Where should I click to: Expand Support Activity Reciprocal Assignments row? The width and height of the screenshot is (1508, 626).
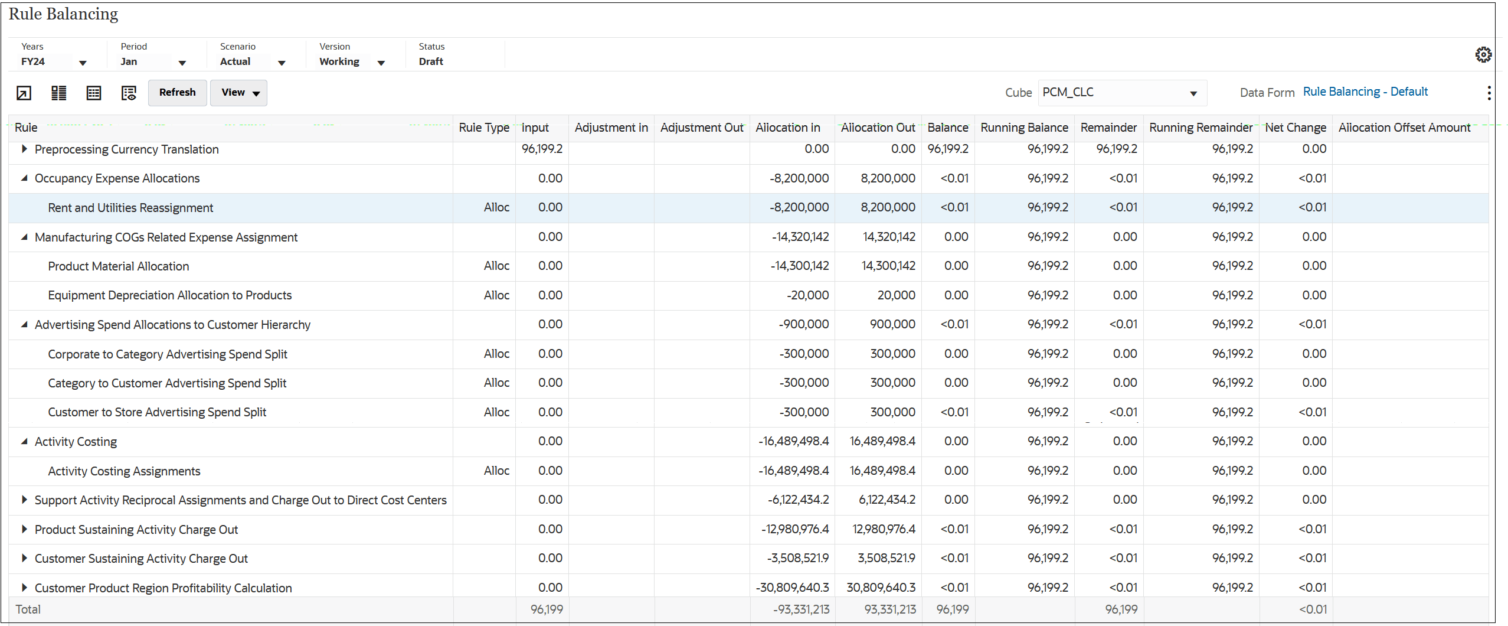tap(24, 500)
